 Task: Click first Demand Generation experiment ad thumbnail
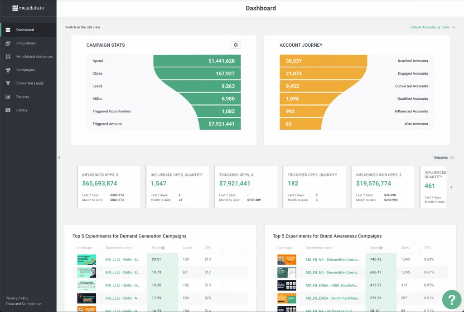[x=86, y=259]
